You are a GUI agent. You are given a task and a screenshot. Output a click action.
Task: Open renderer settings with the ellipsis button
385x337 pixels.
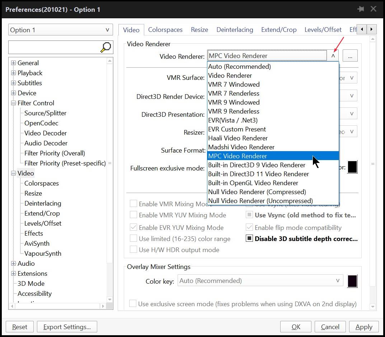[x=350, y=56]
